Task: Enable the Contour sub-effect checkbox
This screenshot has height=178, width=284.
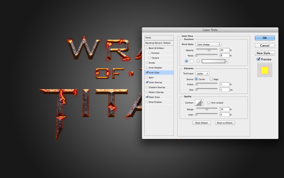Action: (150, 53)
